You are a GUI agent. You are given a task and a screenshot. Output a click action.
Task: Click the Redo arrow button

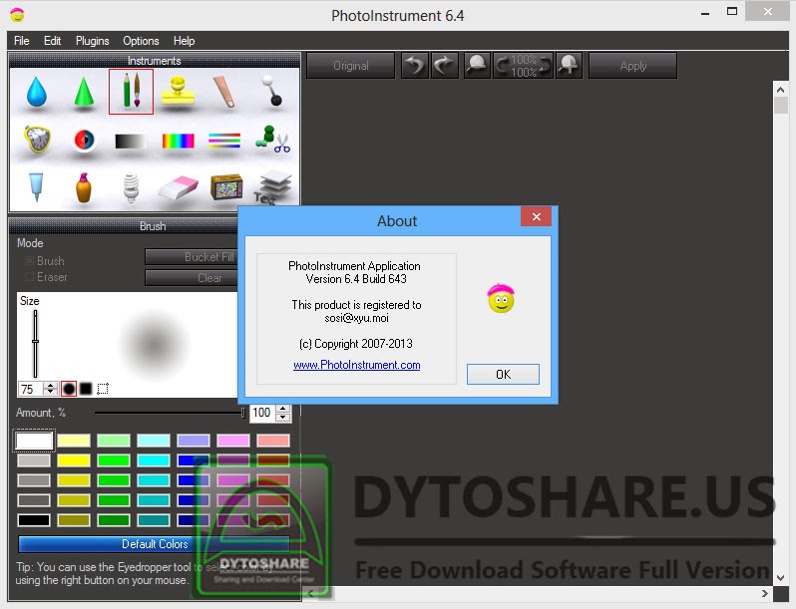coord(444,66)
